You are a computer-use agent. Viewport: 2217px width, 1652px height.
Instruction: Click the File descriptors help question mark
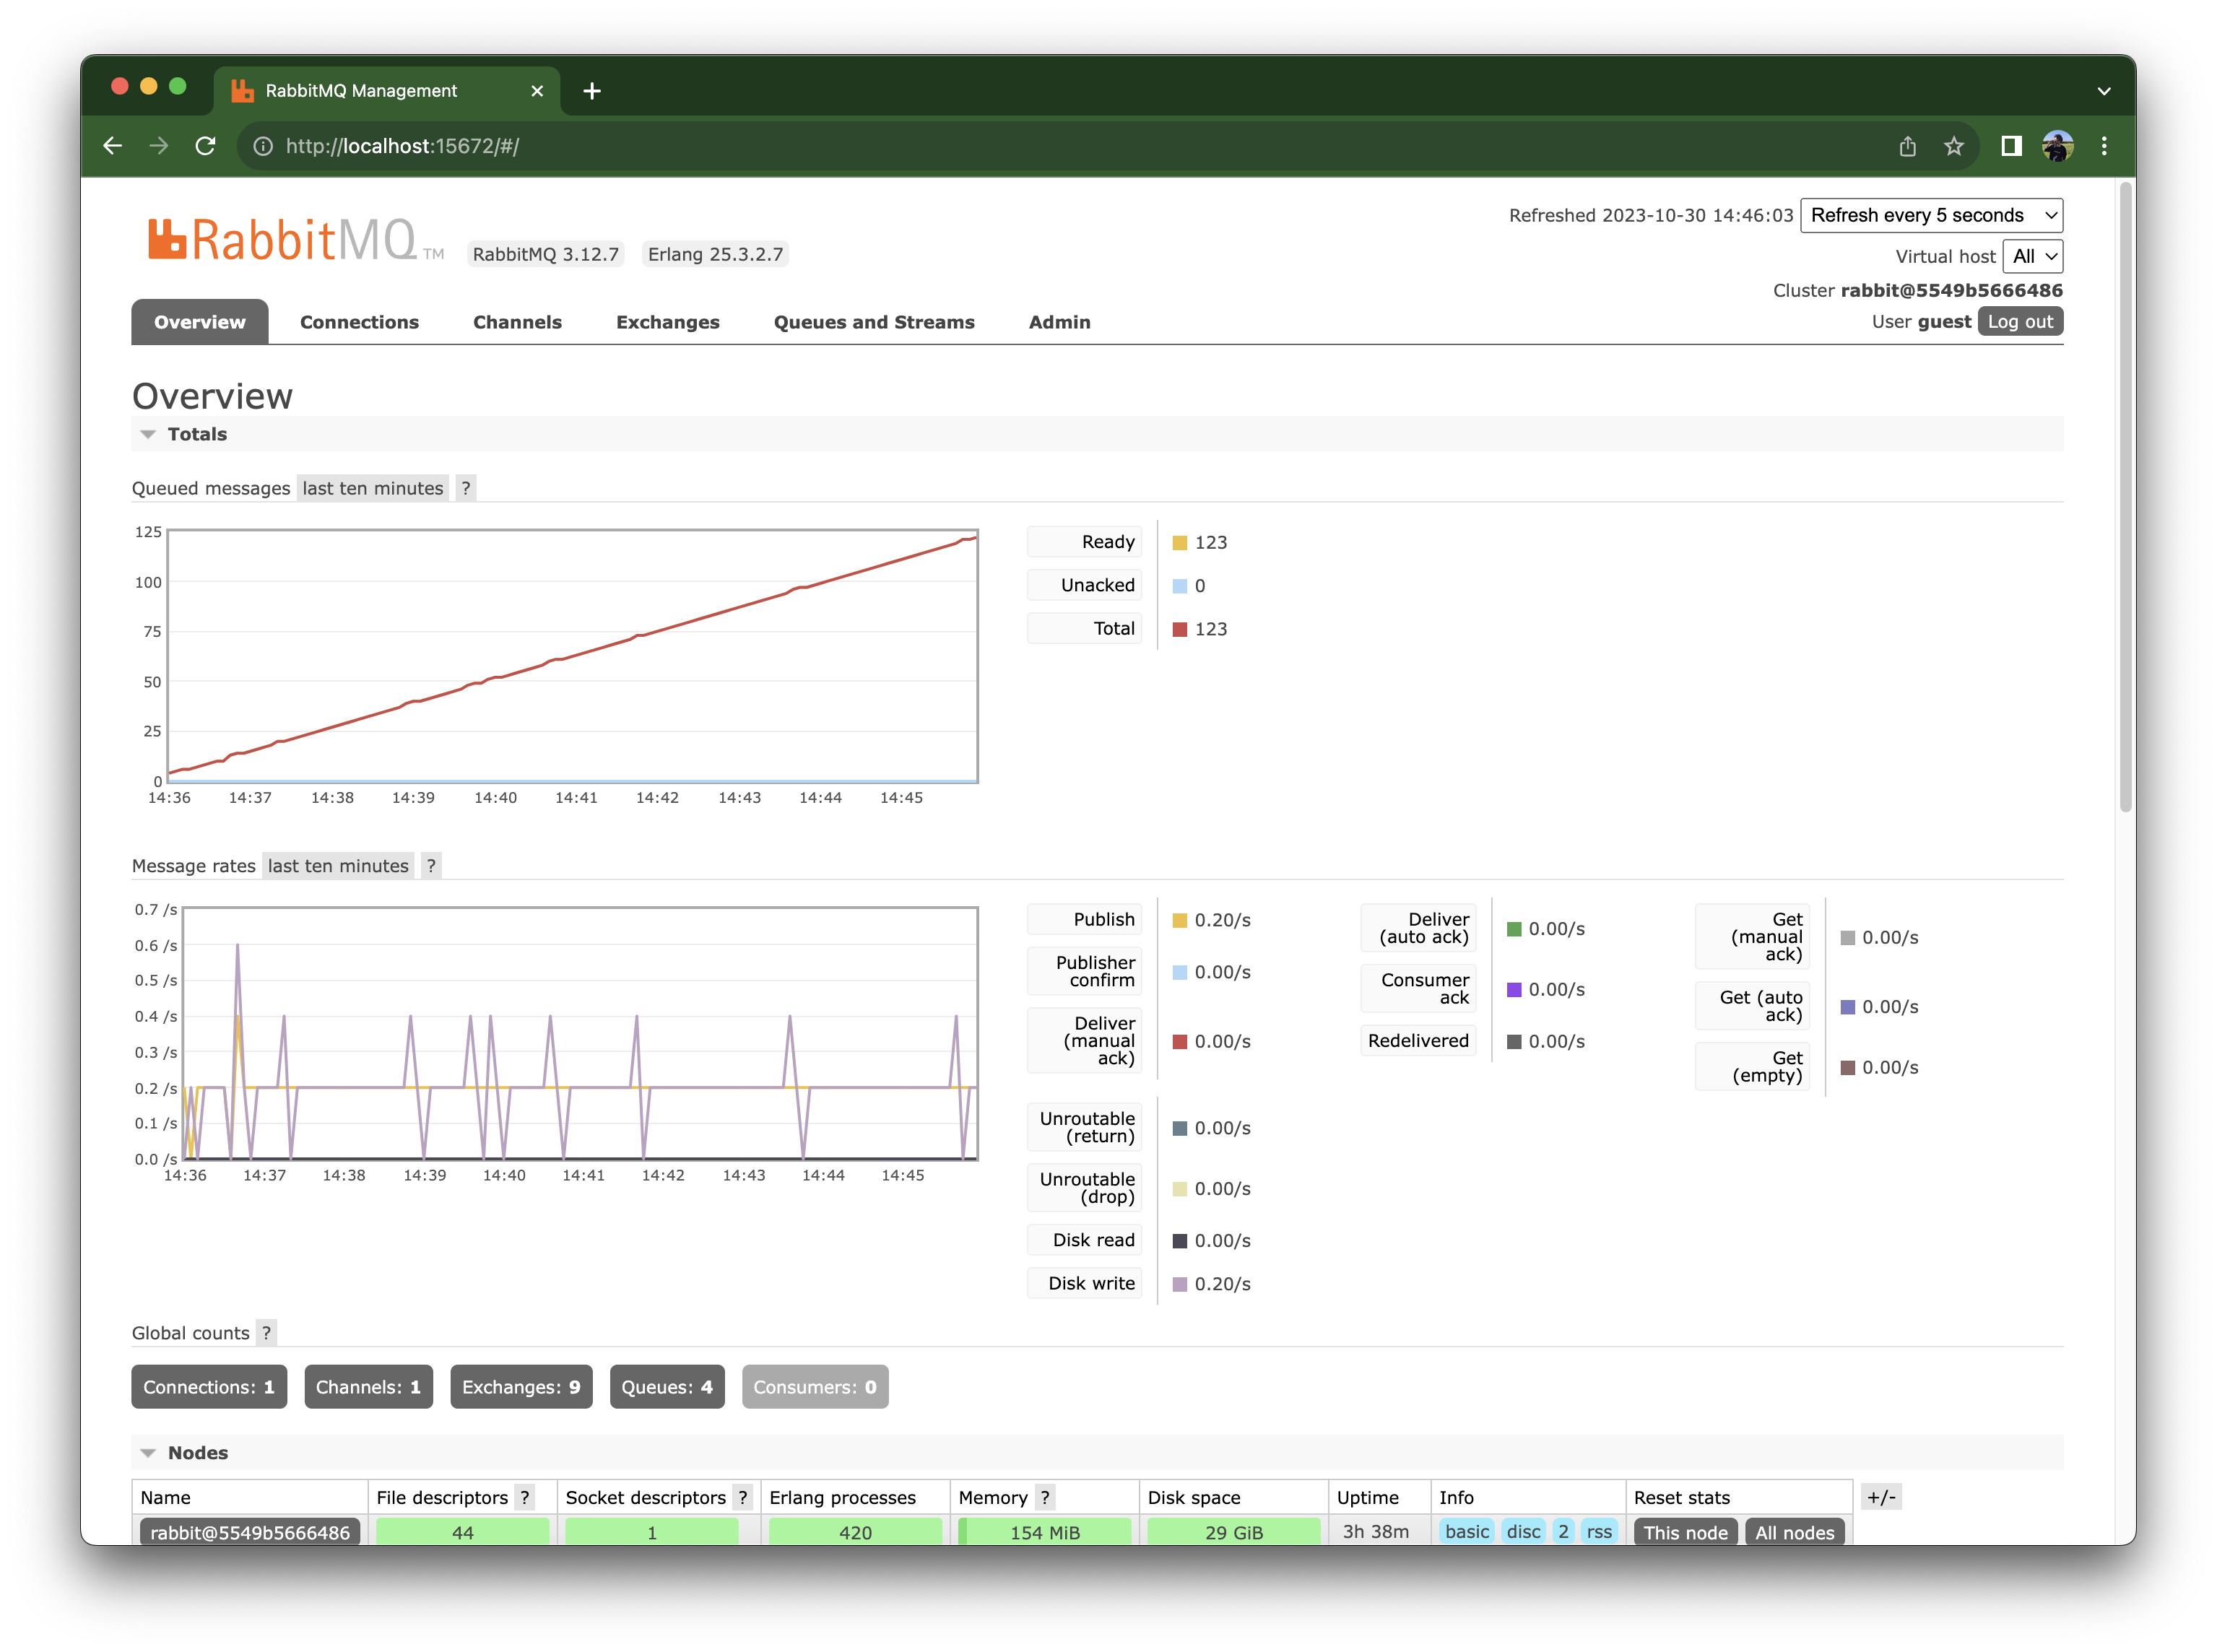coord(525,1497)
